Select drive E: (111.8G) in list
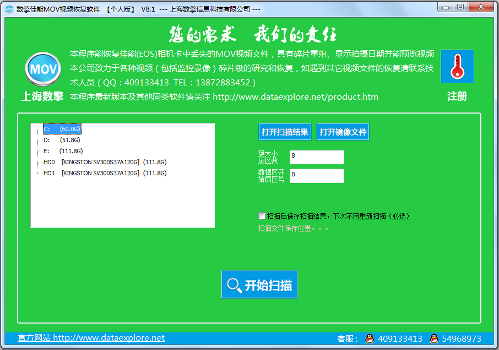 (x=63, y=151)
